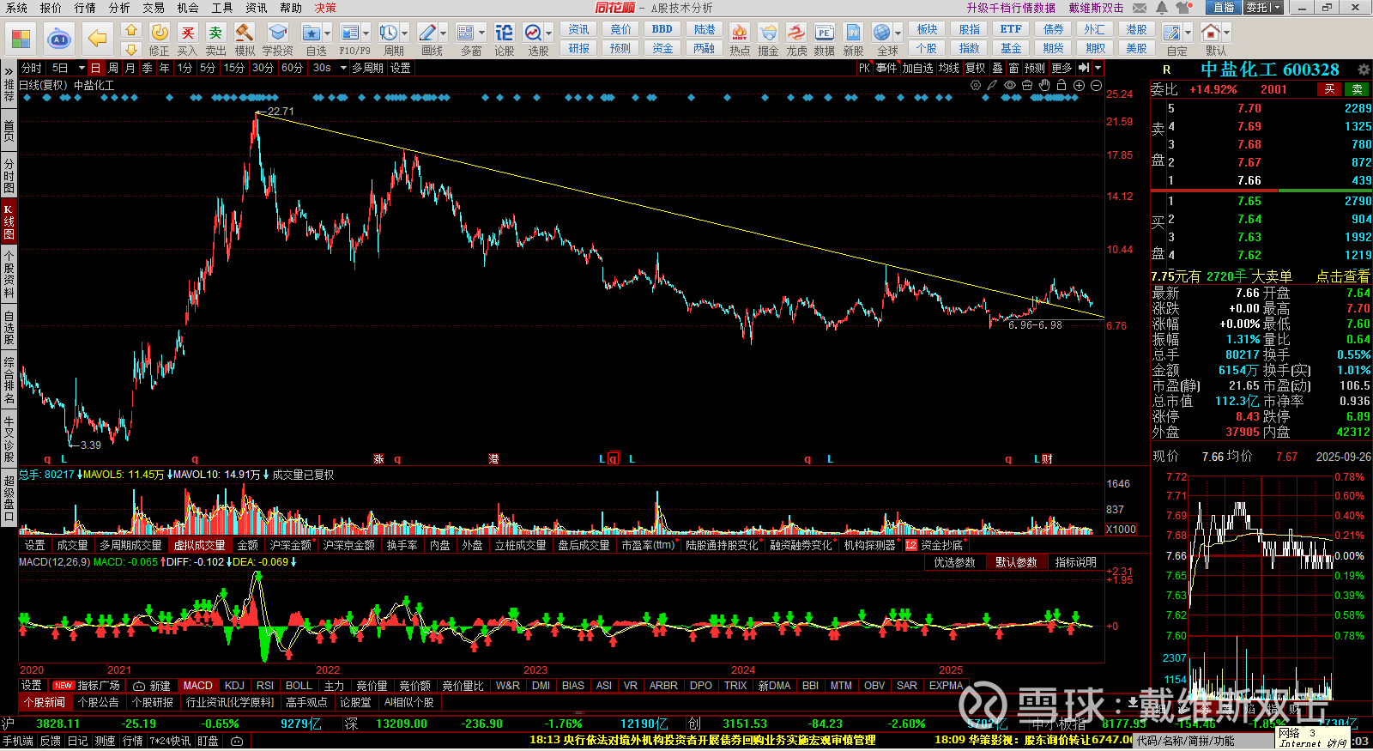Image resolution: width=1373 pixels, height=751 pixels.
Task: Open quote panel gear settings beside 600328
Action: (1364, 70)
